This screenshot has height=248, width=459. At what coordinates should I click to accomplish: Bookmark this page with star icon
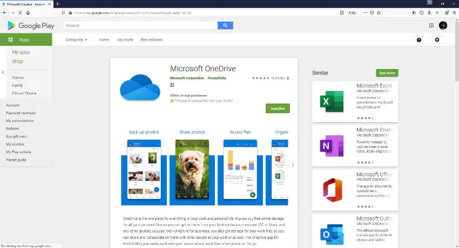pos(379,12)
